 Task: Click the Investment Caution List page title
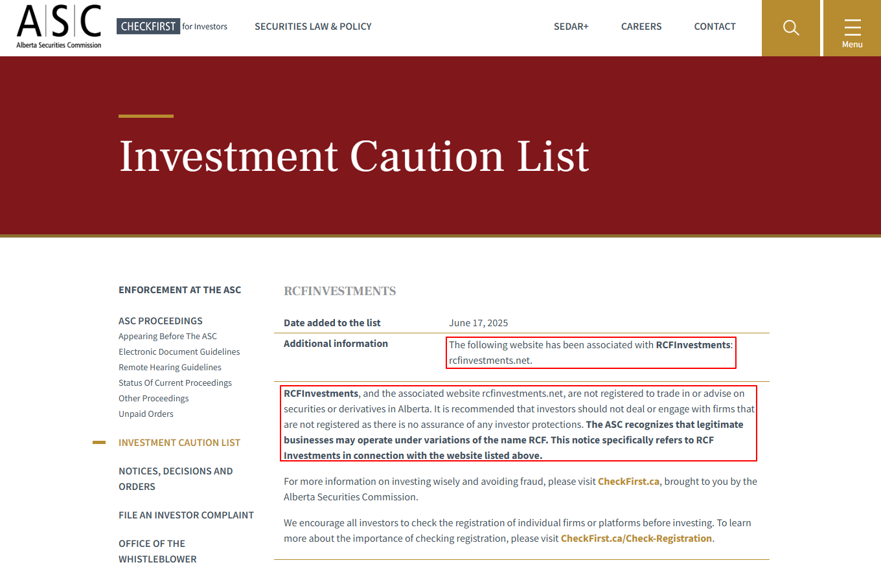tap(354, 157)
